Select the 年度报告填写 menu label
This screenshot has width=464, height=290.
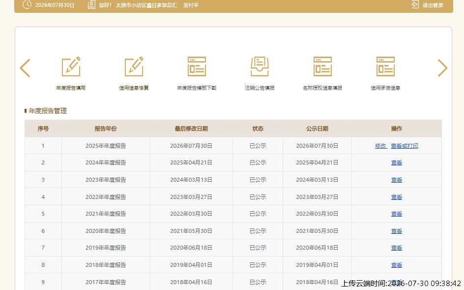[x=71, y=88]
